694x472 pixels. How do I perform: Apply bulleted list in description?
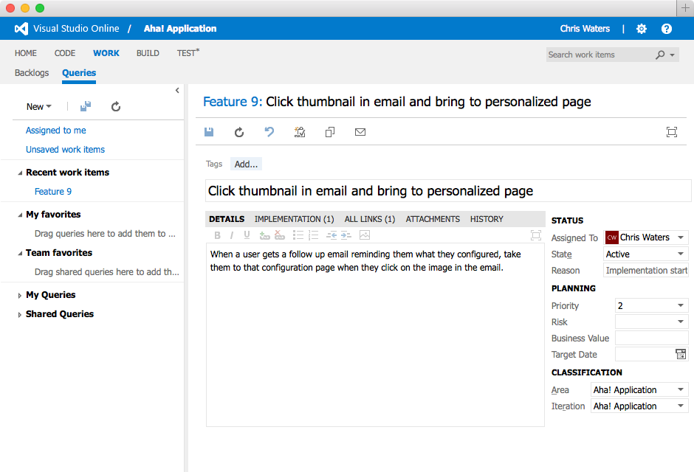(x=298, y=235)
